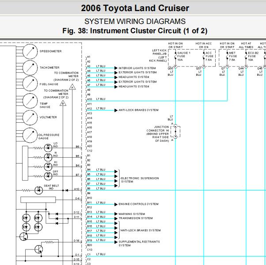266x265 pixels.
Task: Click the triangle connector marked B
Action: pos(63,103)
